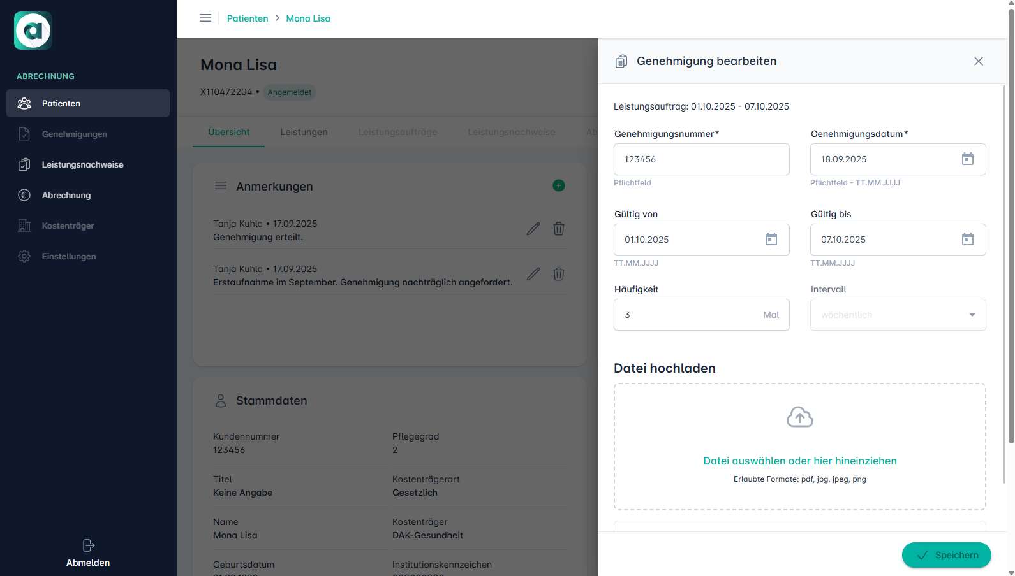The image size is (1015, 576).
Task: Click Abmelden to log out
Action: (x=88, y=553)
